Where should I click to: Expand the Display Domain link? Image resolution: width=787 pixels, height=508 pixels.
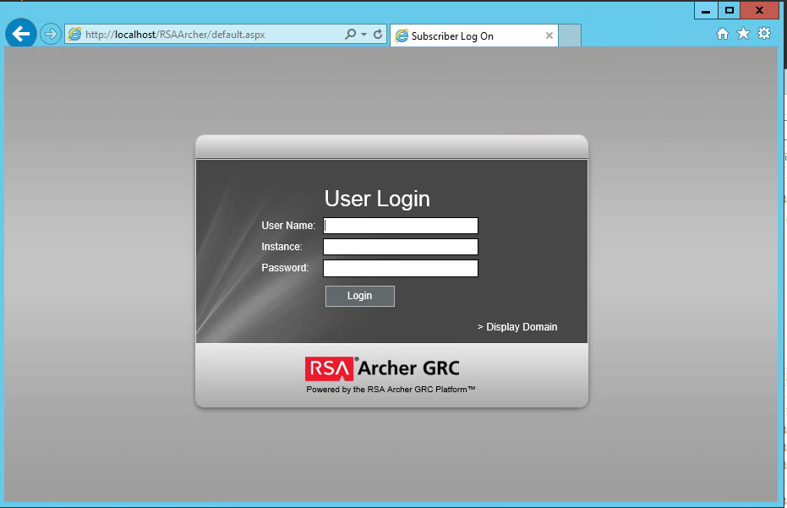tap(517, 327)
